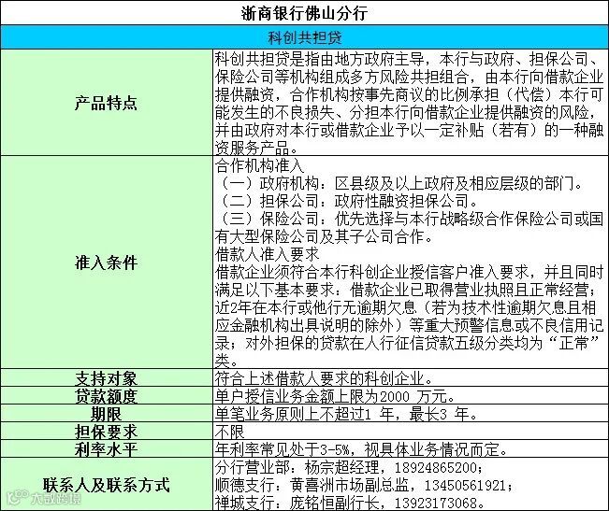609x511 pixels.
Task: Select the 产品特点 label cell
Action: [106, 103]
